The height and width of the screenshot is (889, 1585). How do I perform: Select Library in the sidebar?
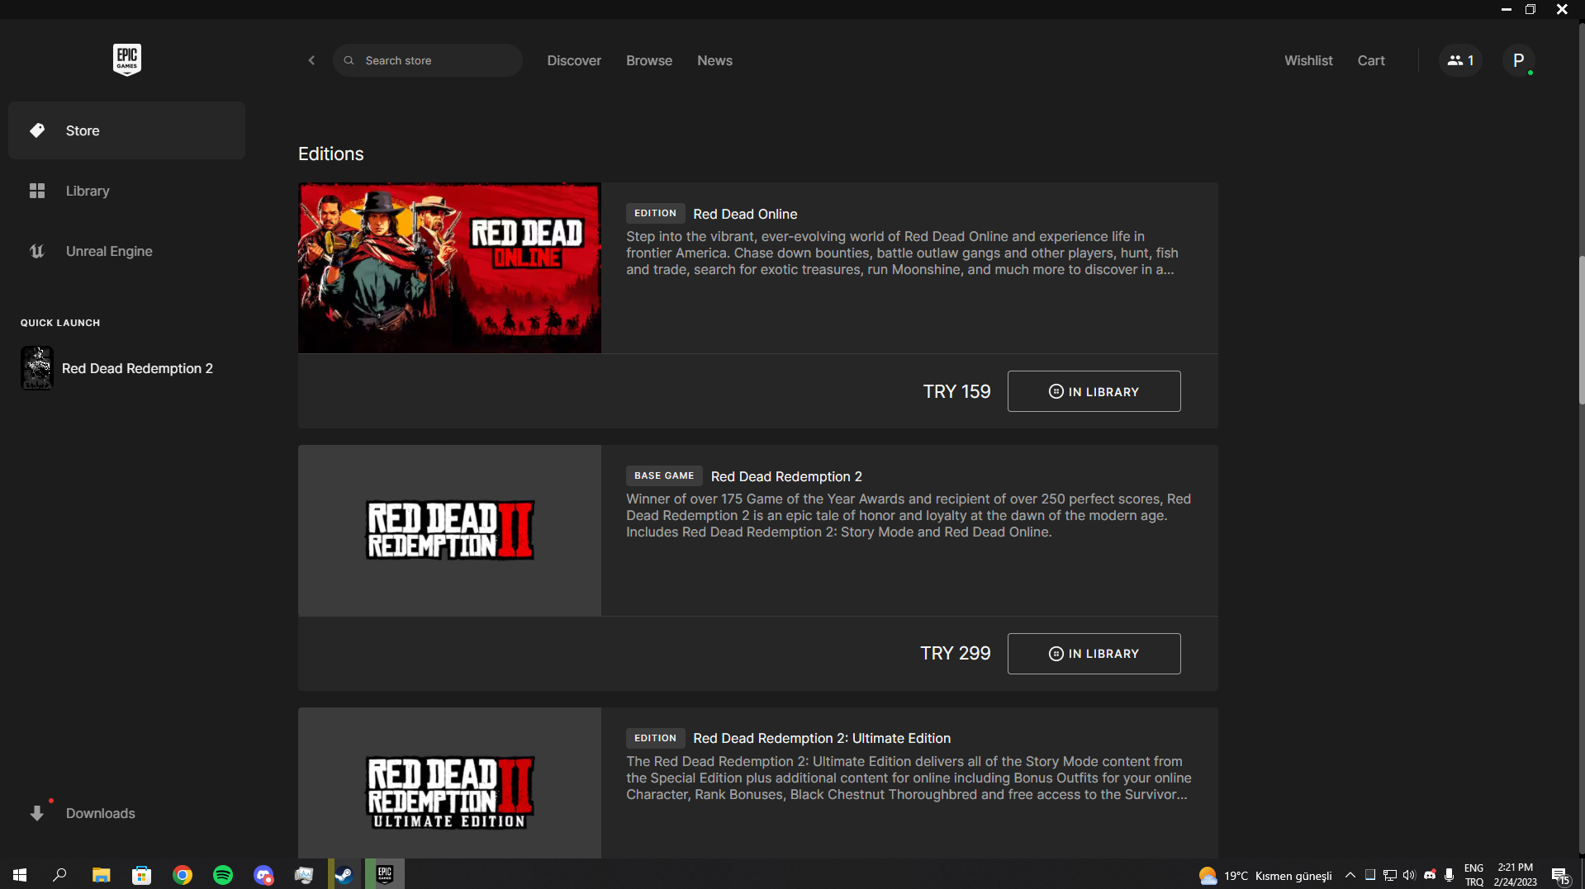[x=126, y=191]
